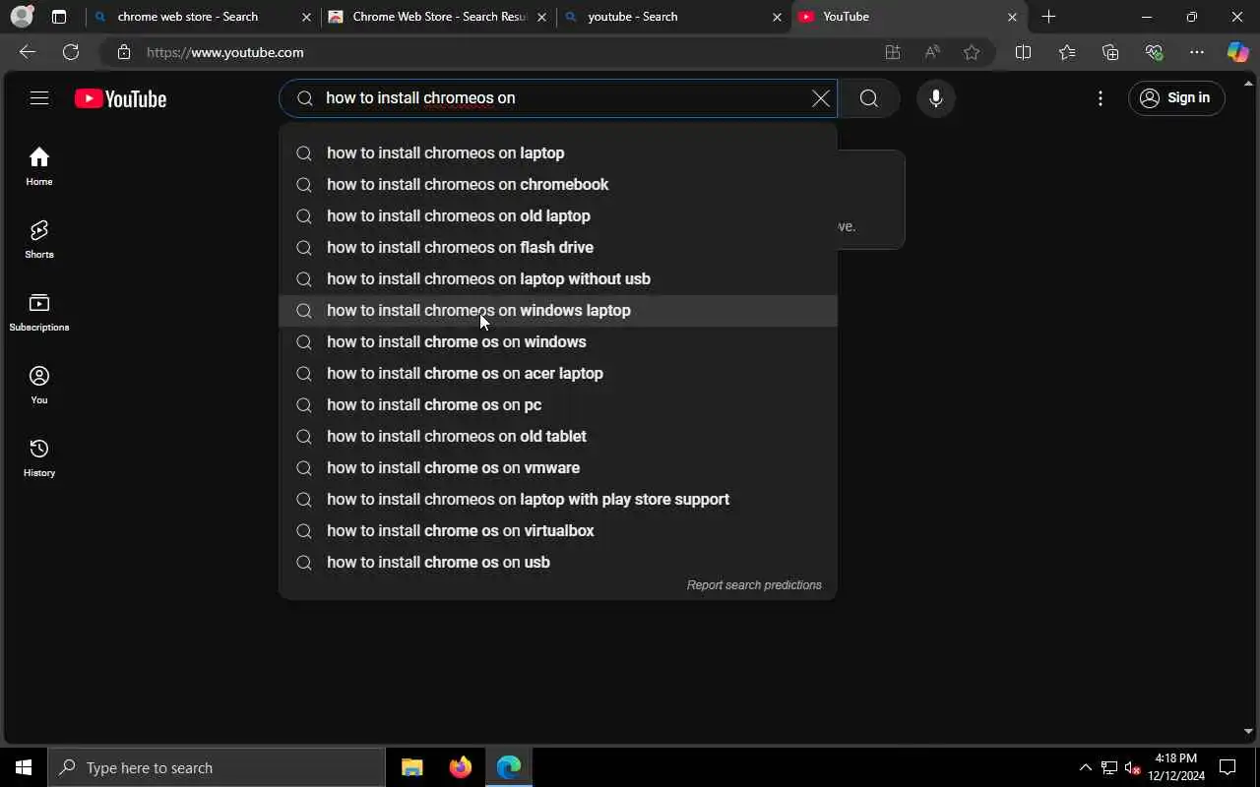Close the Chrome Web Store Search Results tab
Screen dimensions: 1260x787
pos(541,17)
